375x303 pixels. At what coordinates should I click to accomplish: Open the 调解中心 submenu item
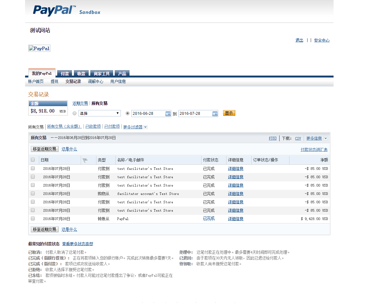95,82
